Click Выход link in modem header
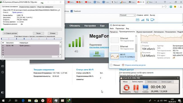 [x=152, y=15]
